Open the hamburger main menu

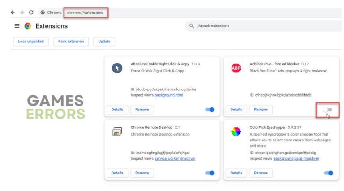(x=17, y=26)
